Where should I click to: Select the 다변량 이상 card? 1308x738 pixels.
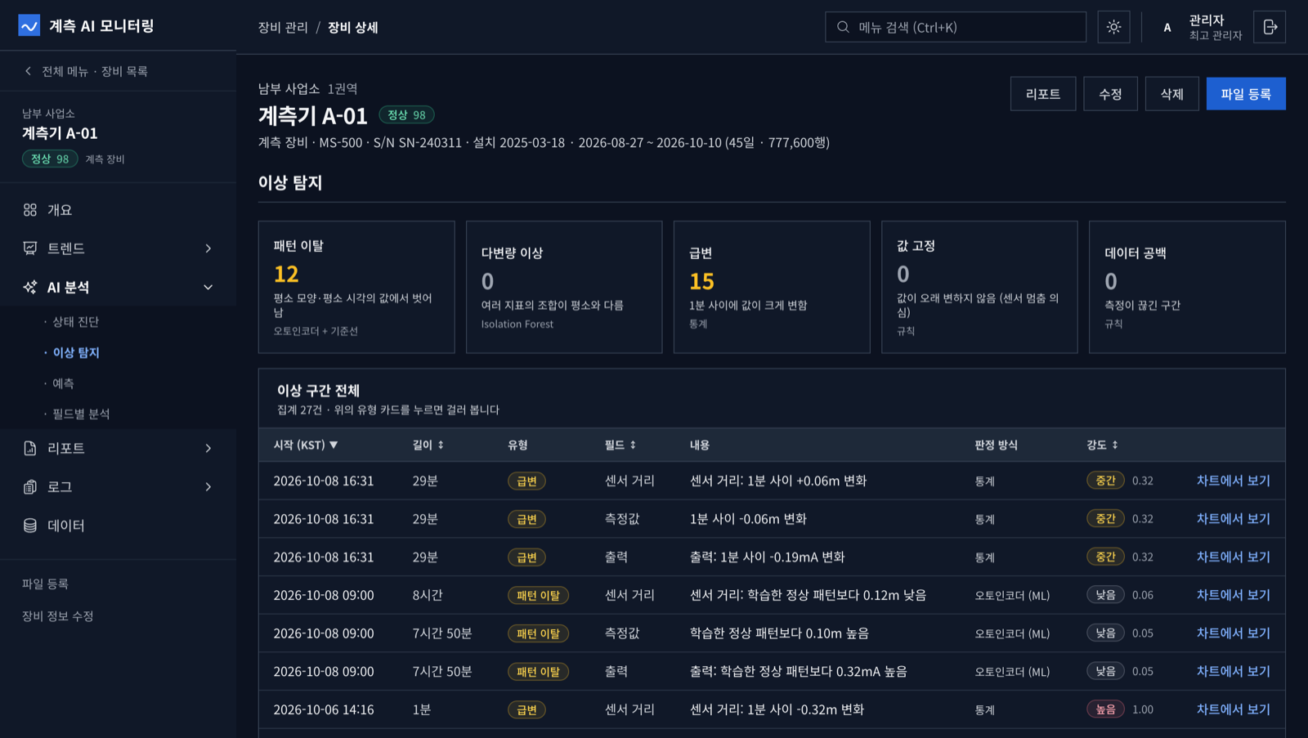564,287
